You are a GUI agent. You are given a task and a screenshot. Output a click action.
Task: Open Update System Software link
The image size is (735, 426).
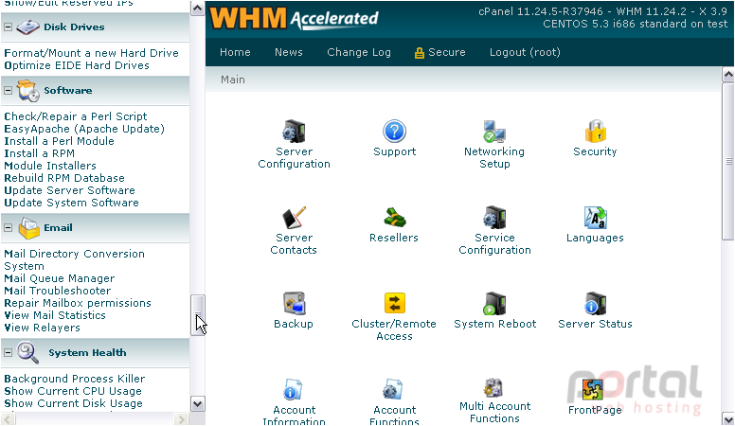[x=71, y=203]
